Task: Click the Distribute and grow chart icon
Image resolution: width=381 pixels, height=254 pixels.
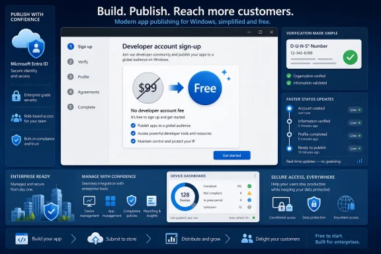Action: [x=171, y=238]
